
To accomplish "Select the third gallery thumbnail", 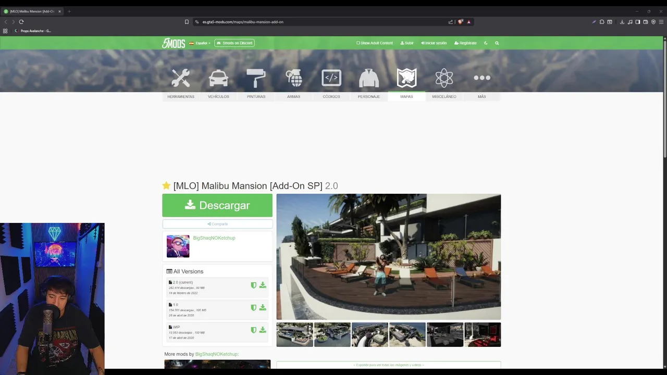I will click(x=369, y=334).
